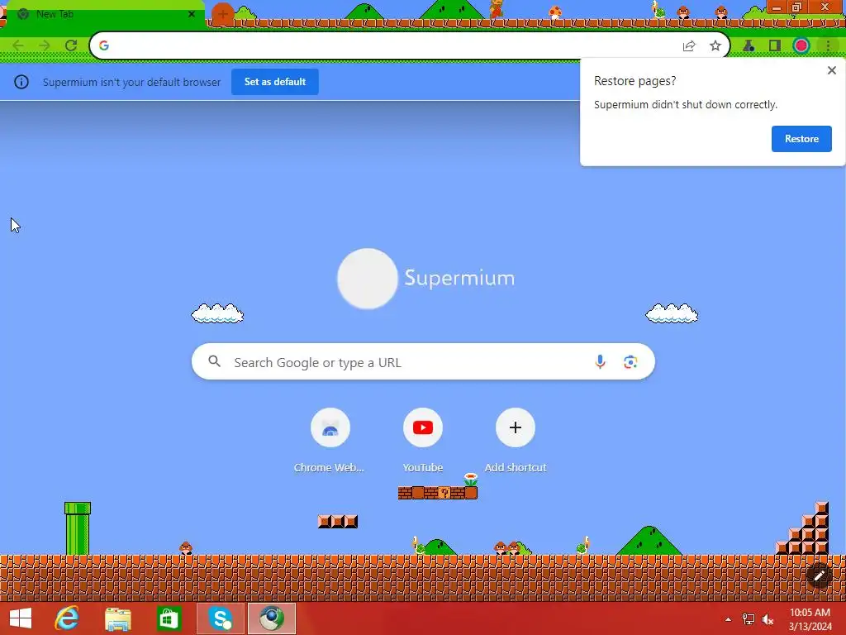
Task: Start voice search with the microphone icon
Action: (x=600, y=362)
